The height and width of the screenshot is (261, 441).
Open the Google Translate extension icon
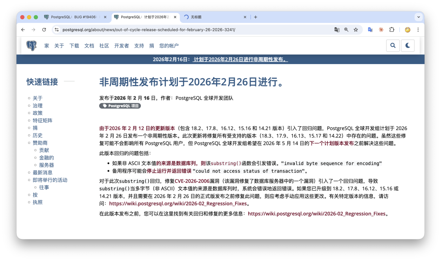(x=370, y=29)
